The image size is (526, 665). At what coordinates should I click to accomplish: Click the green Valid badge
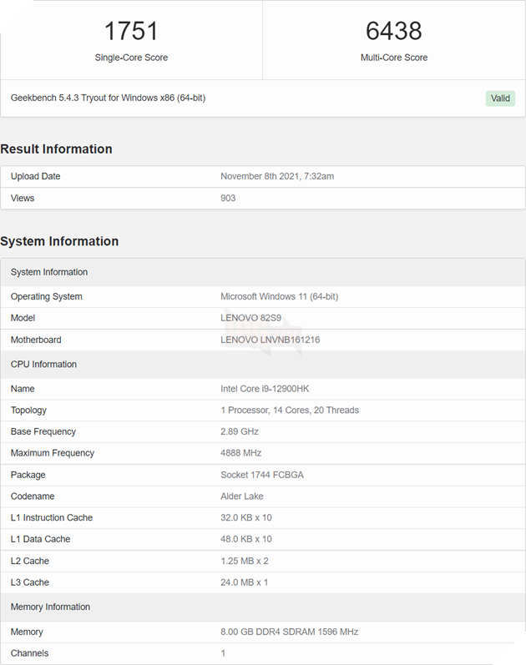pyautogui.click(x=500, y=98)
